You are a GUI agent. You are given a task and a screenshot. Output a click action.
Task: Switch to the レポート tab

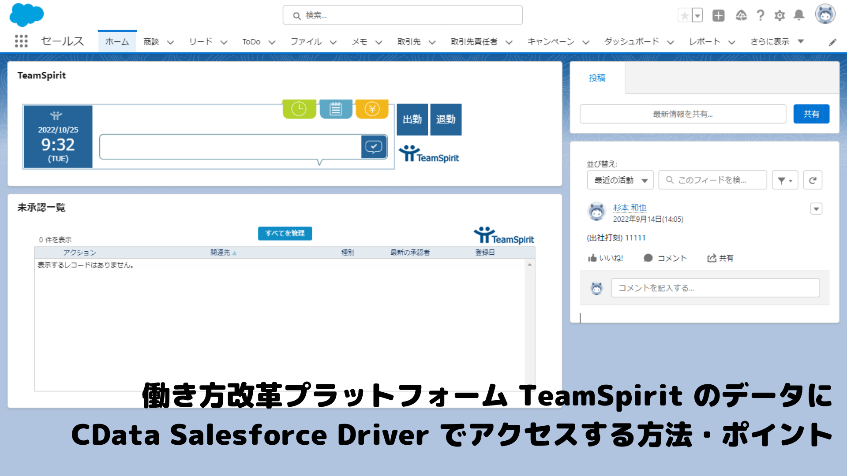click(x=705, y=41)
